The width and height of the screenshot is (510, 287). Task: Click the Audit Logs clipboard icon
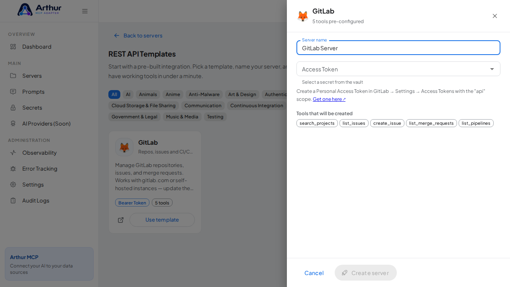point(13,201)
